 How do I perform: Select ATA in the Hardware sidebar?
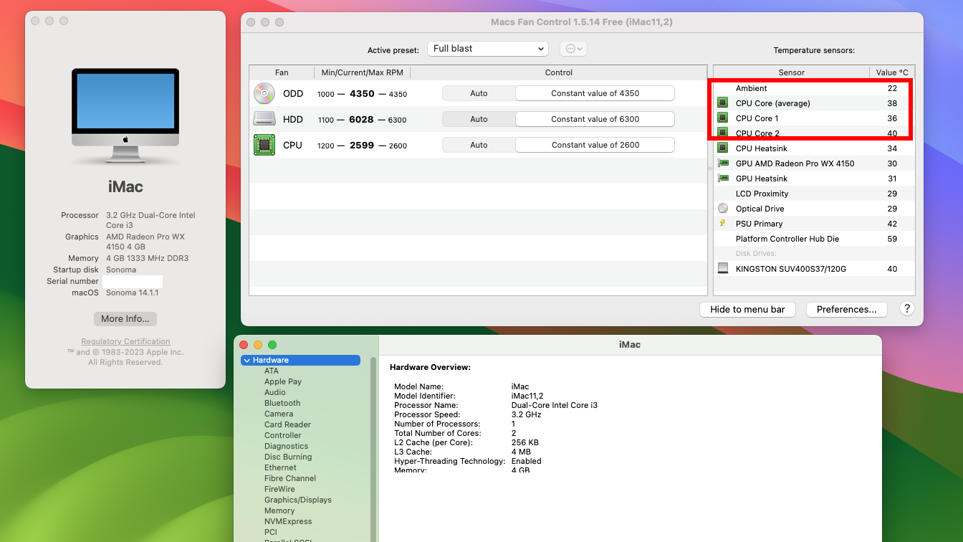[272, 371]
